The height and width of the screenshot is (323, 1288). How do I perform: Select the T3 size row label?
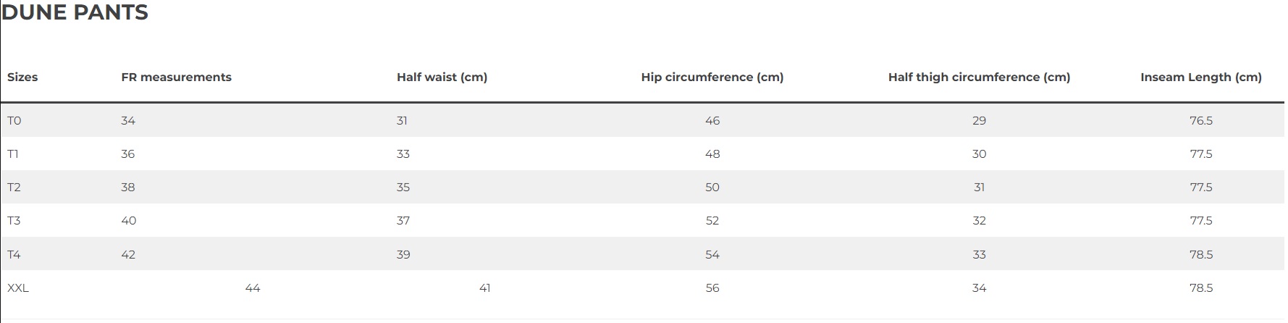(x=14, y=220)
